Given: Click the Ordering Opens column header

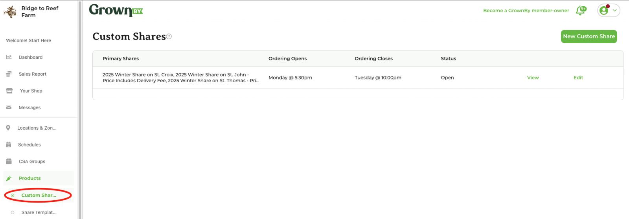Looking at the screenshot, I should 287,59.
